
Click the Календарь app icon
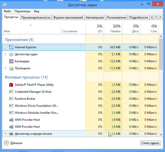click(11, 61)
